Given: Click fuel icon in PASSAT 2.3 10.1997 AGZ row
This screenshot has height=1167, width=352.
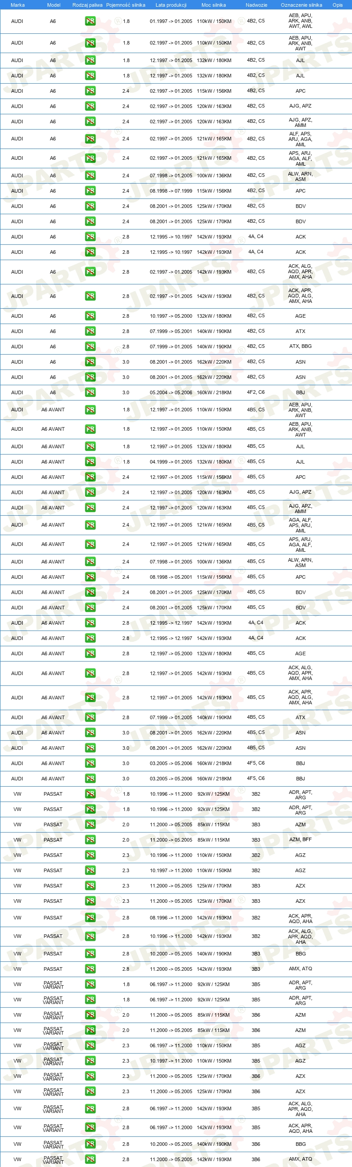Looking at the screenshot, I should click(90, 871).
